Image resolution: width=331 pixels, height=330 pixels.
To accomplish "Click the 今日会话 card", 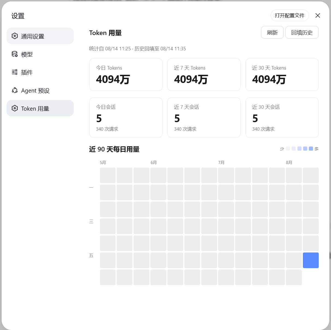I will pyautogui.click(x=126, y=117).
